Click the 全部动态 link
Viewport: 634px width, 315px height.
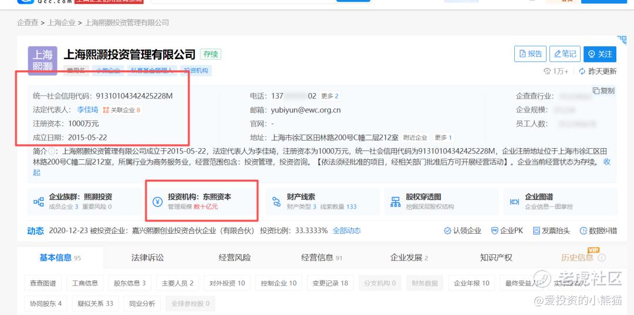346,231
